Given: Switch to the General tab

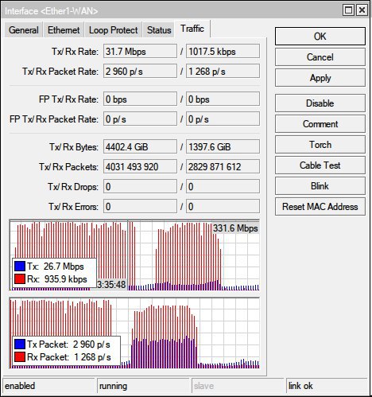Looking at the screenshot, I should pos(23,30).
